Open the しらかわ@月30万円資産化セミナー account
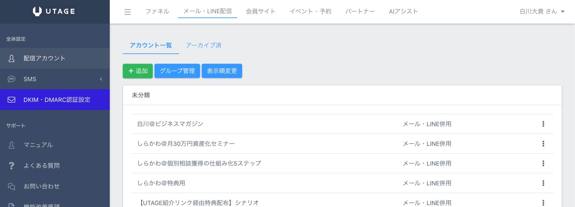 pos(186,144)
